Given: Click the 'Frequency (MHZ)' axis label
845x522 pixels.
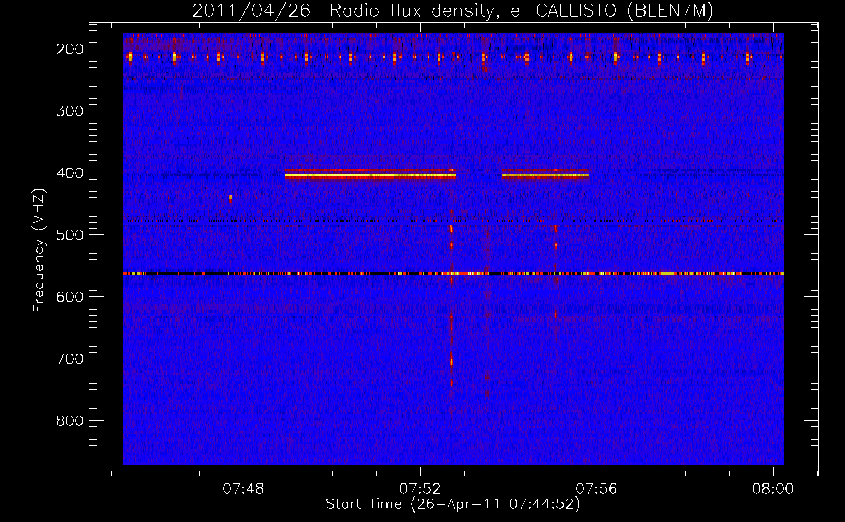Looking at the screenshot, I should click(39, 250).
